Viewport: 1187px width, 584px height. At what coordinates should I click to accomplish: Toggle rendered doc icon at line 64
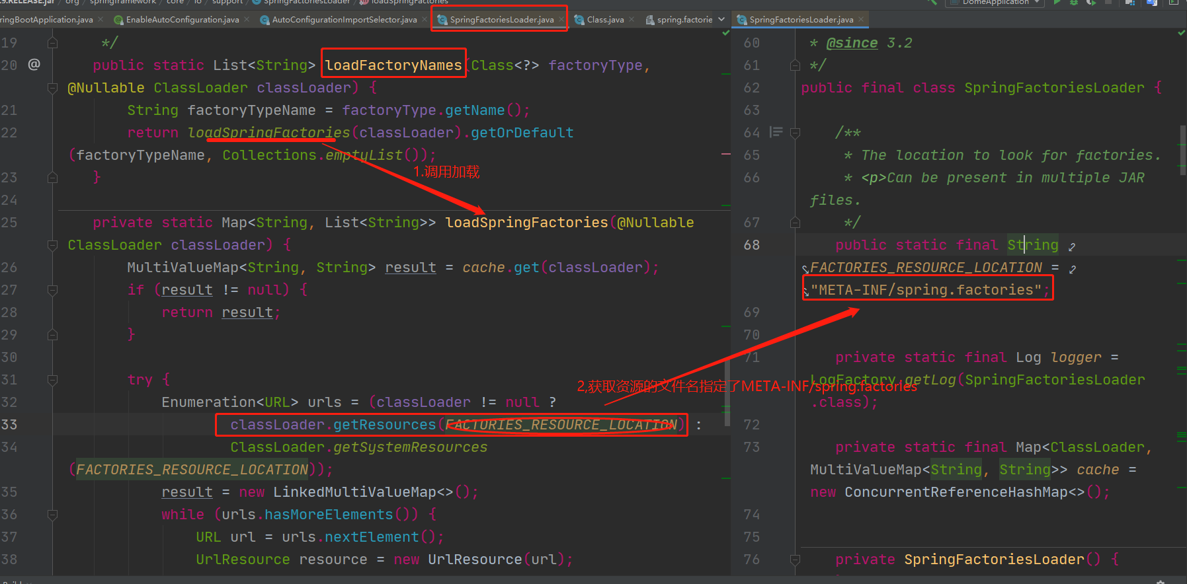pos(776,132)
